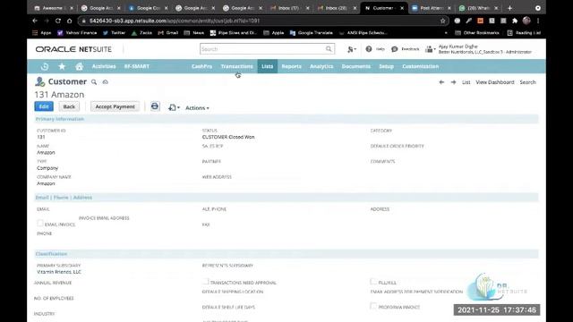This screenshot has width=573, height=322.
Task: Click the Back button
Action: click(x=69, y=106)
